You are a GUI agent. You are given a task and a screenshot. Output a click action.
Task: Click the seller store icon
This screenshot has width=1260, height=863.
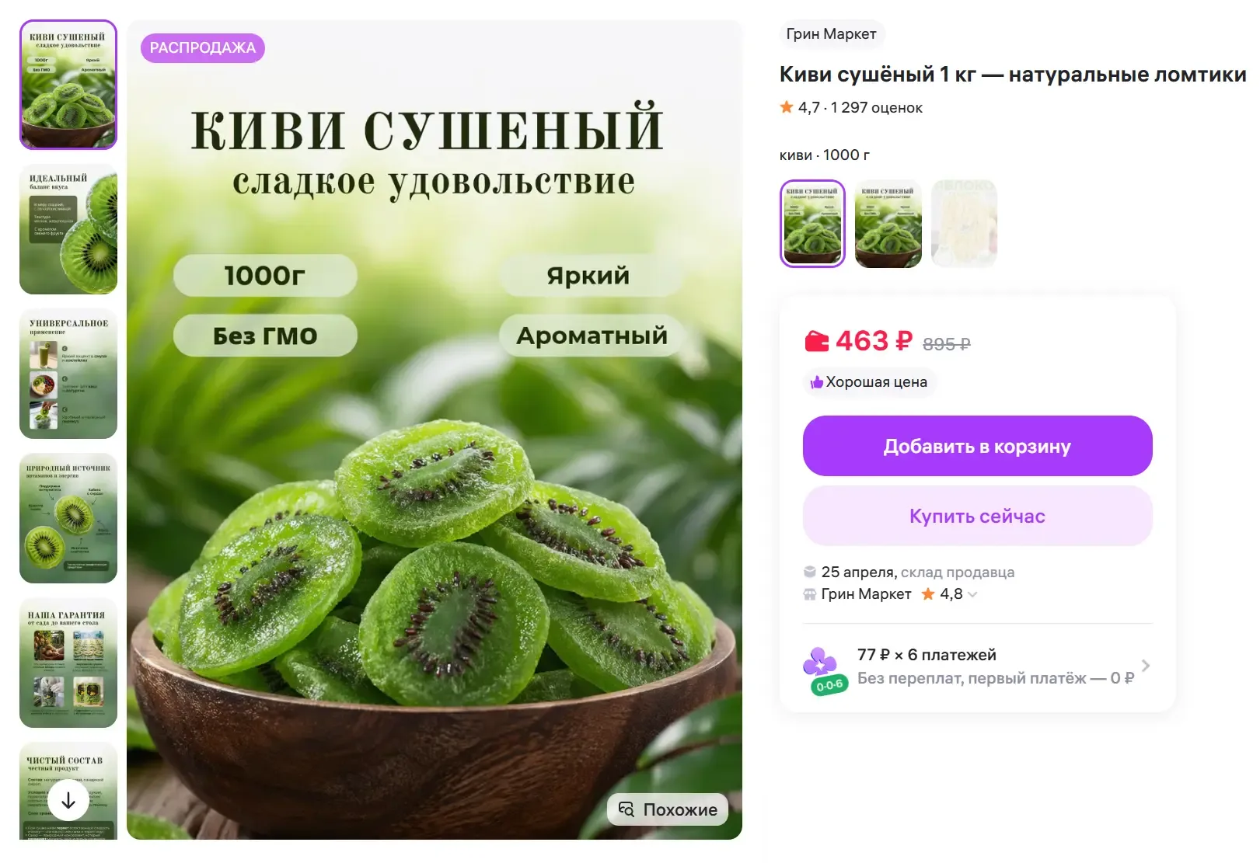pos(810,594)
